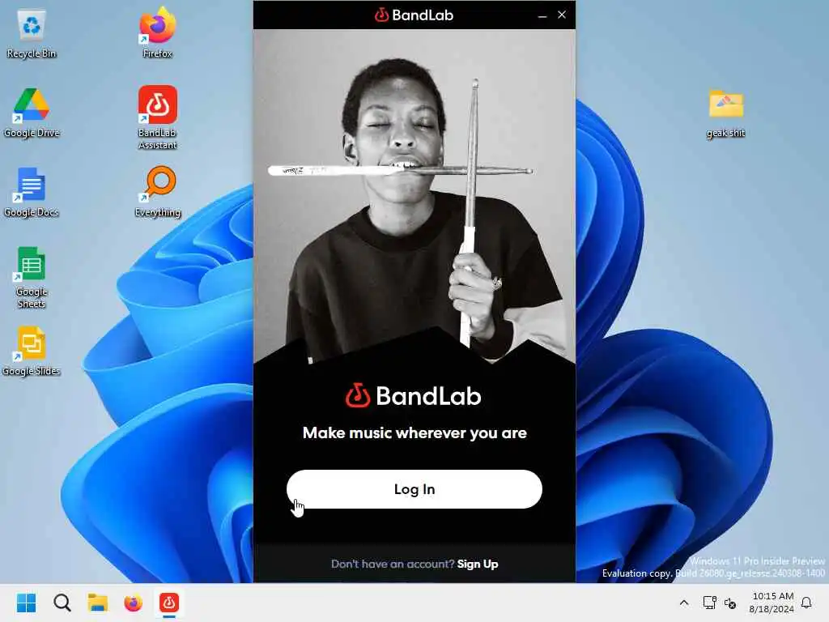Click the large BandLab logo above the tagline
Screen dimensions: 829x622
[414, 395]
